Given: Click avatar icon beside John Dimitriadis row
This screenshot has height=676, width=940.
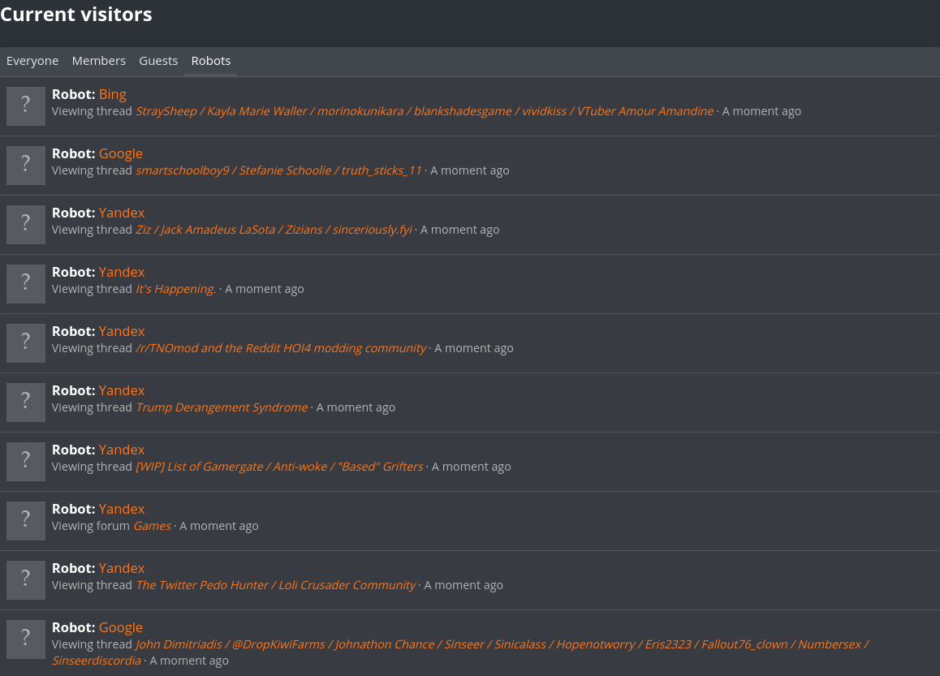Looking at the screenshot, I should [x=26, y=640].
